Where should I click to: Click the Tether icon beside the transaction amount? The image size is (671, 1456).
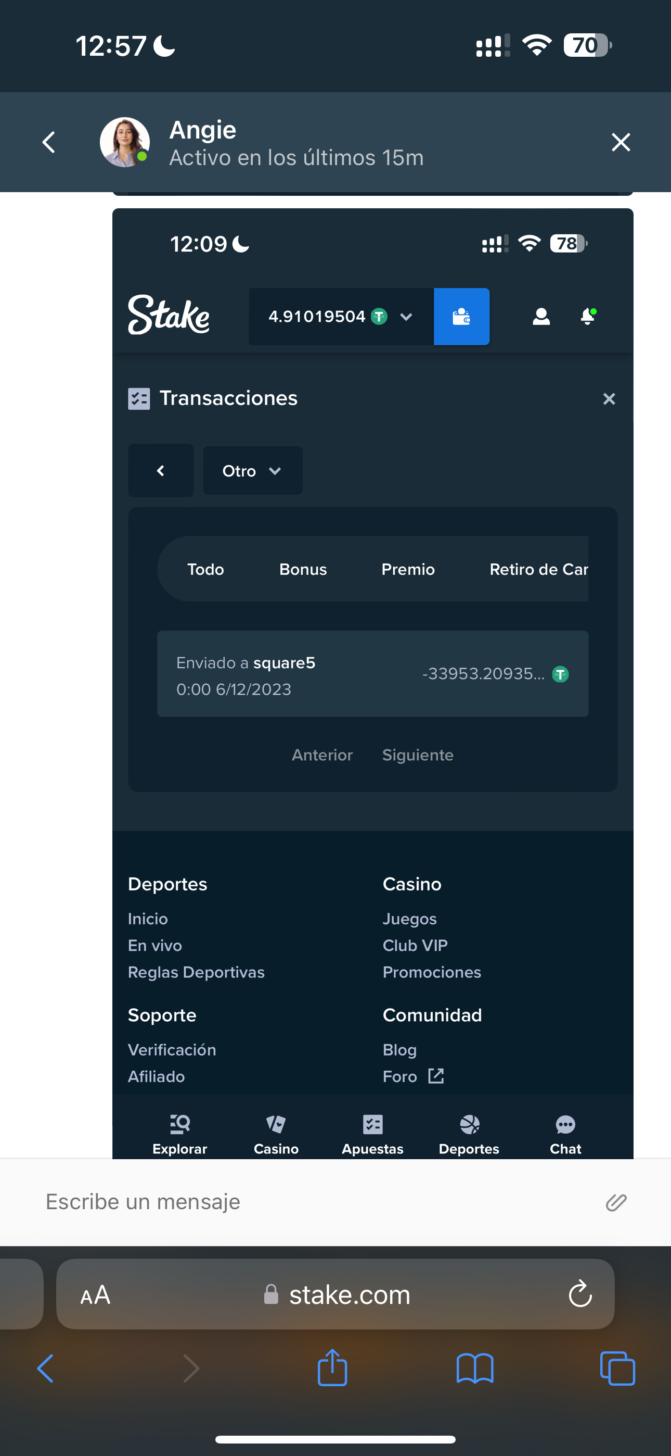[x=560, y=674]
